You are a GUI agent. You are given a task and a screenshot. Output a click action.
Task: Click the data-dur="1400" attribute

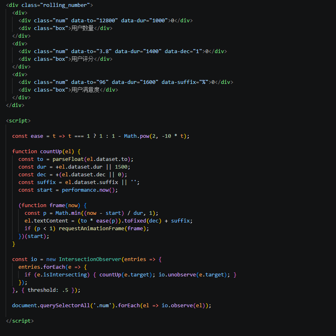pyautogui.click(x=138, y=51)
